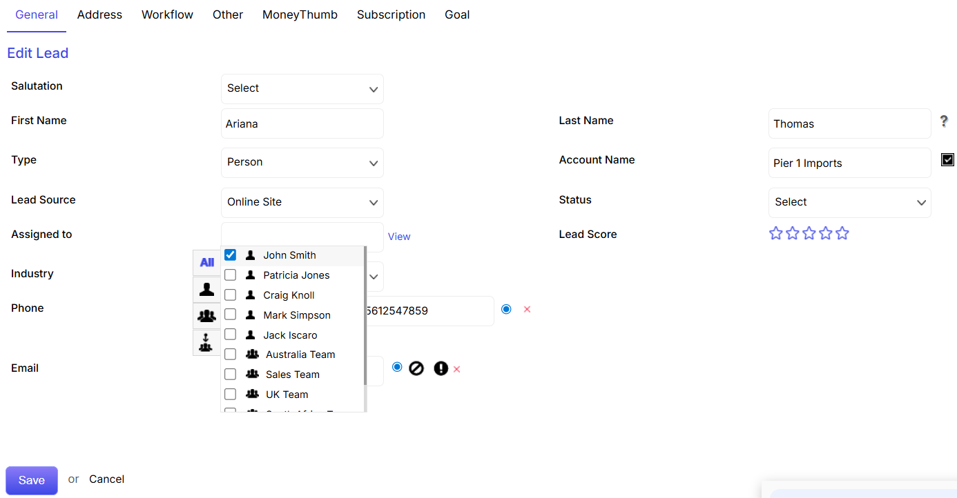Click the Save button
The height and width of the screenshot is (498, 957).
point(32,480)
